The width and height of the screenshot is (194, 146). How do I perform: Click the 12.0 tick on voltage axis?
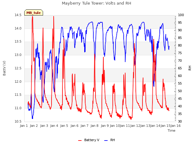coord(18,82)
